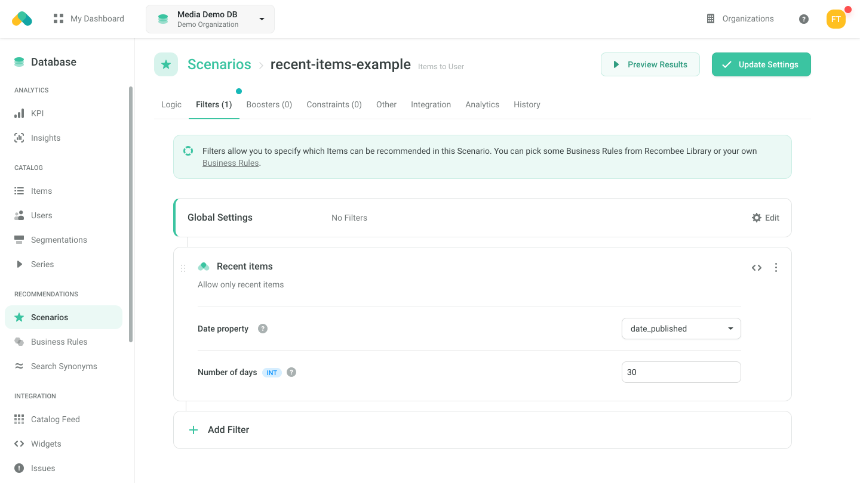
Task: Show the Number of days help tooltip
Action: 291,372
